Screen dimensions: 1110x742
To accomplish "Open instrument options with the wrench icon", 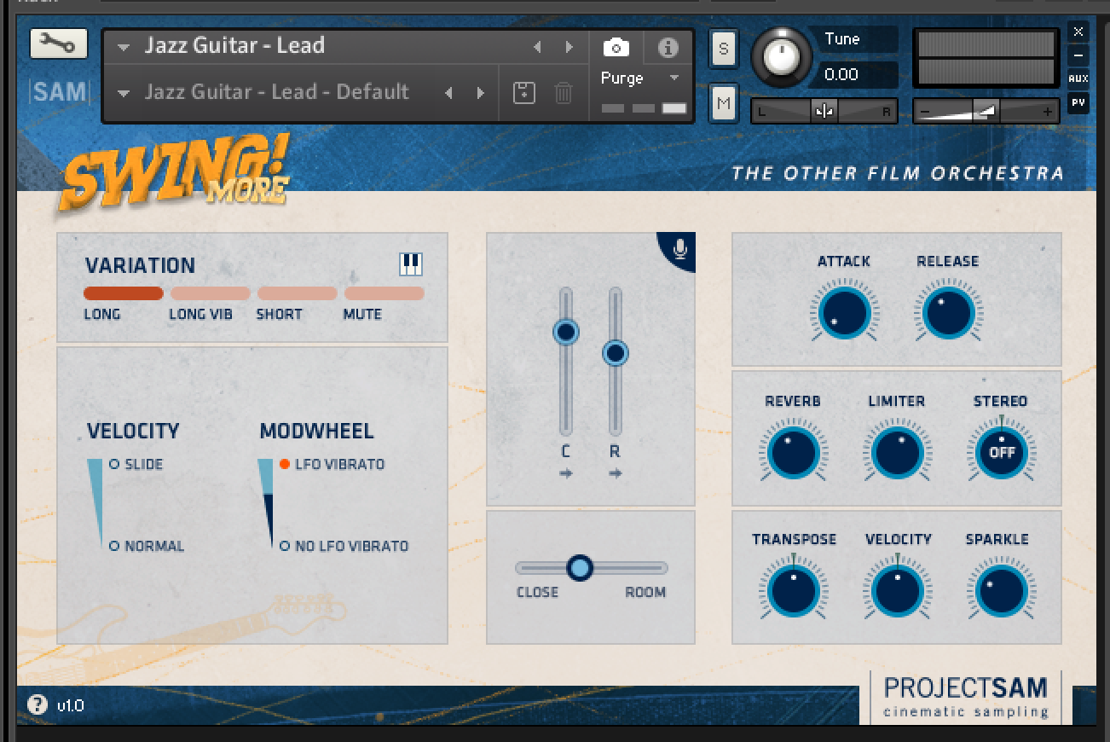I will (58, 43).
